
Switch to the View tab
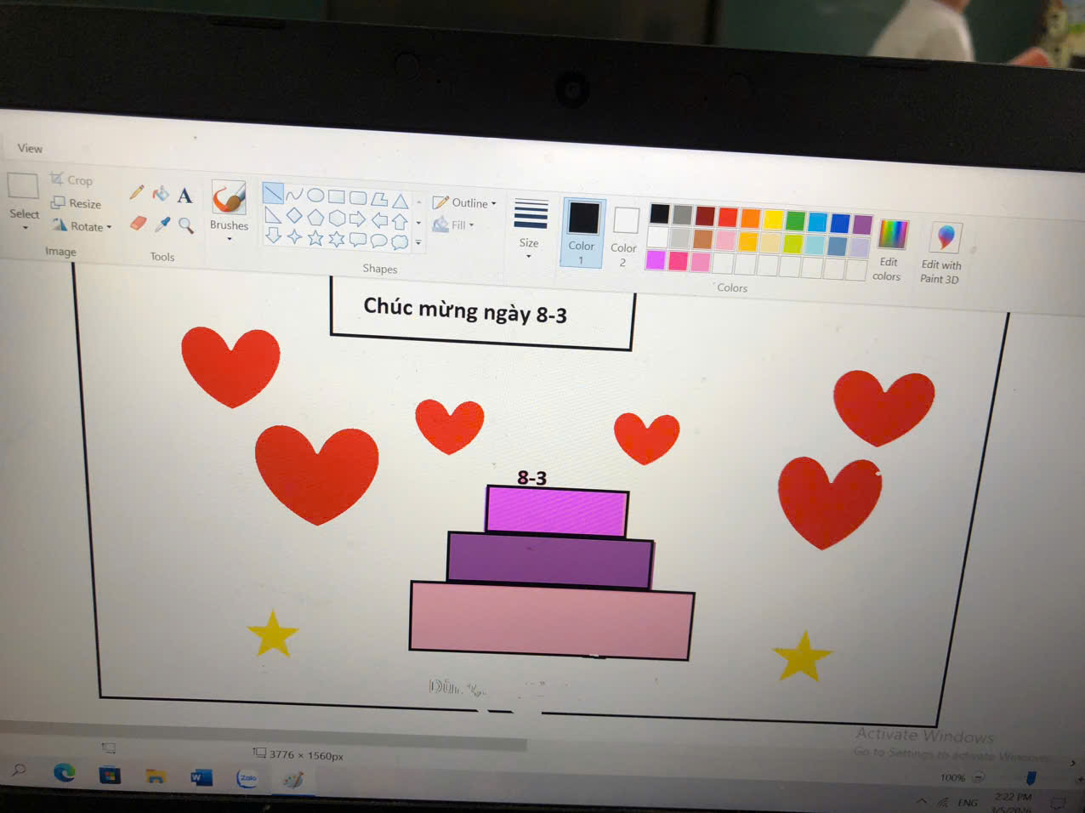point(30,148)
